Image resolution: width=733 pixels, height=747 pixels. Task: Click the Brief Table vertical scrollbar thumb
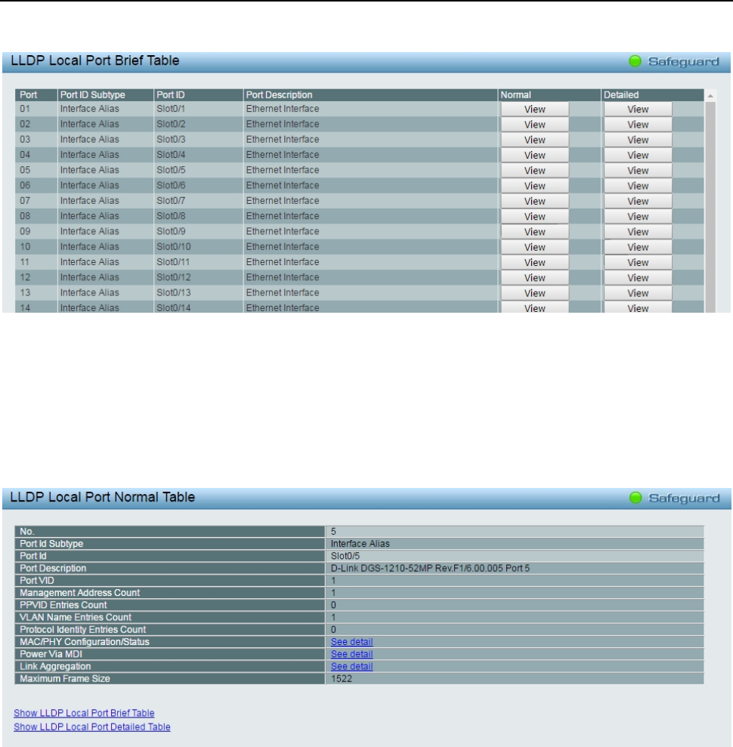(710, 207)
